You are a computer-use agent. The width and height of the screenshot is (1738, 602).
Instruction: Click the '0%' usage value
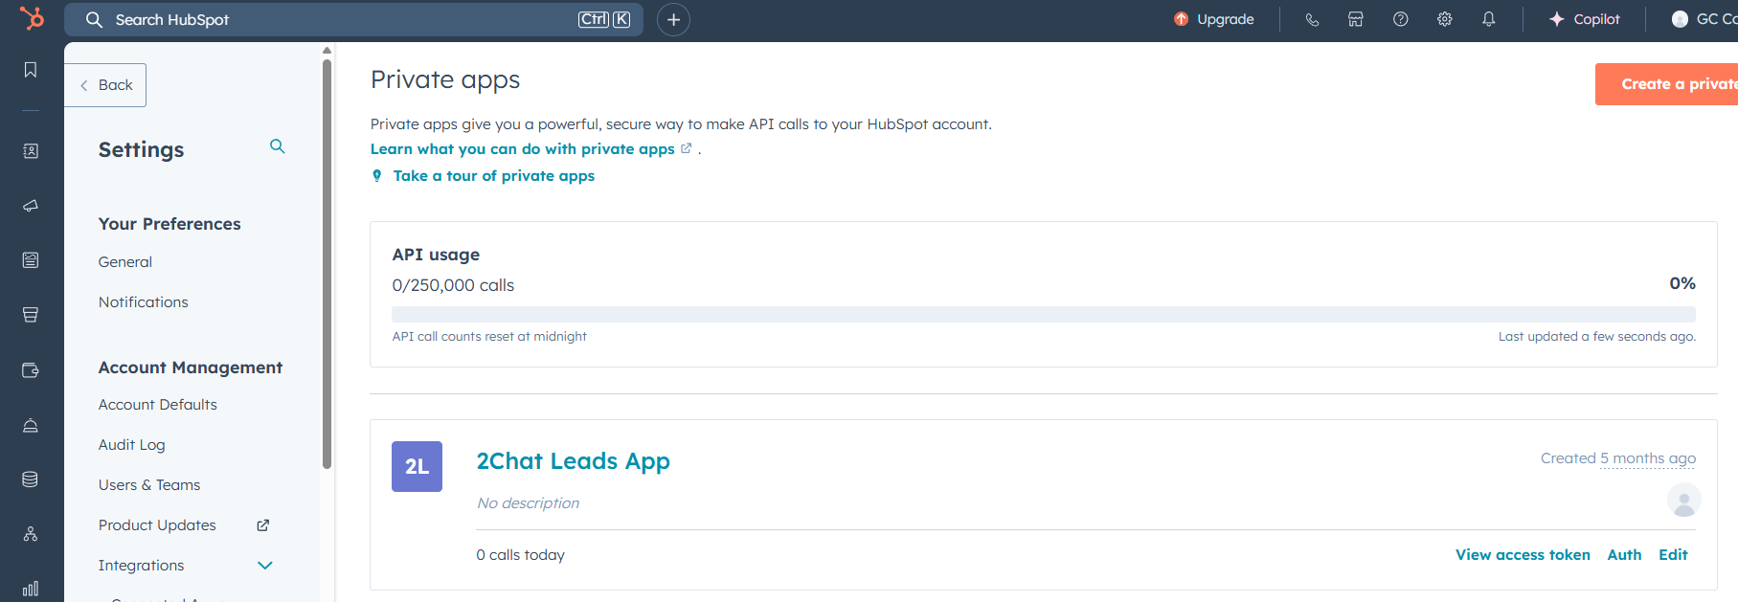pyautogui.click(x=1682, y=283)
